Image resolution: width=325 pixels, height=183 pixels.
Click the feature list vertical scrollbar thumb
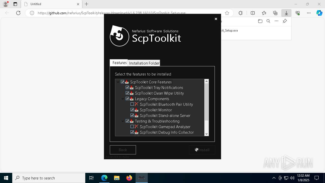coord(206,102)
